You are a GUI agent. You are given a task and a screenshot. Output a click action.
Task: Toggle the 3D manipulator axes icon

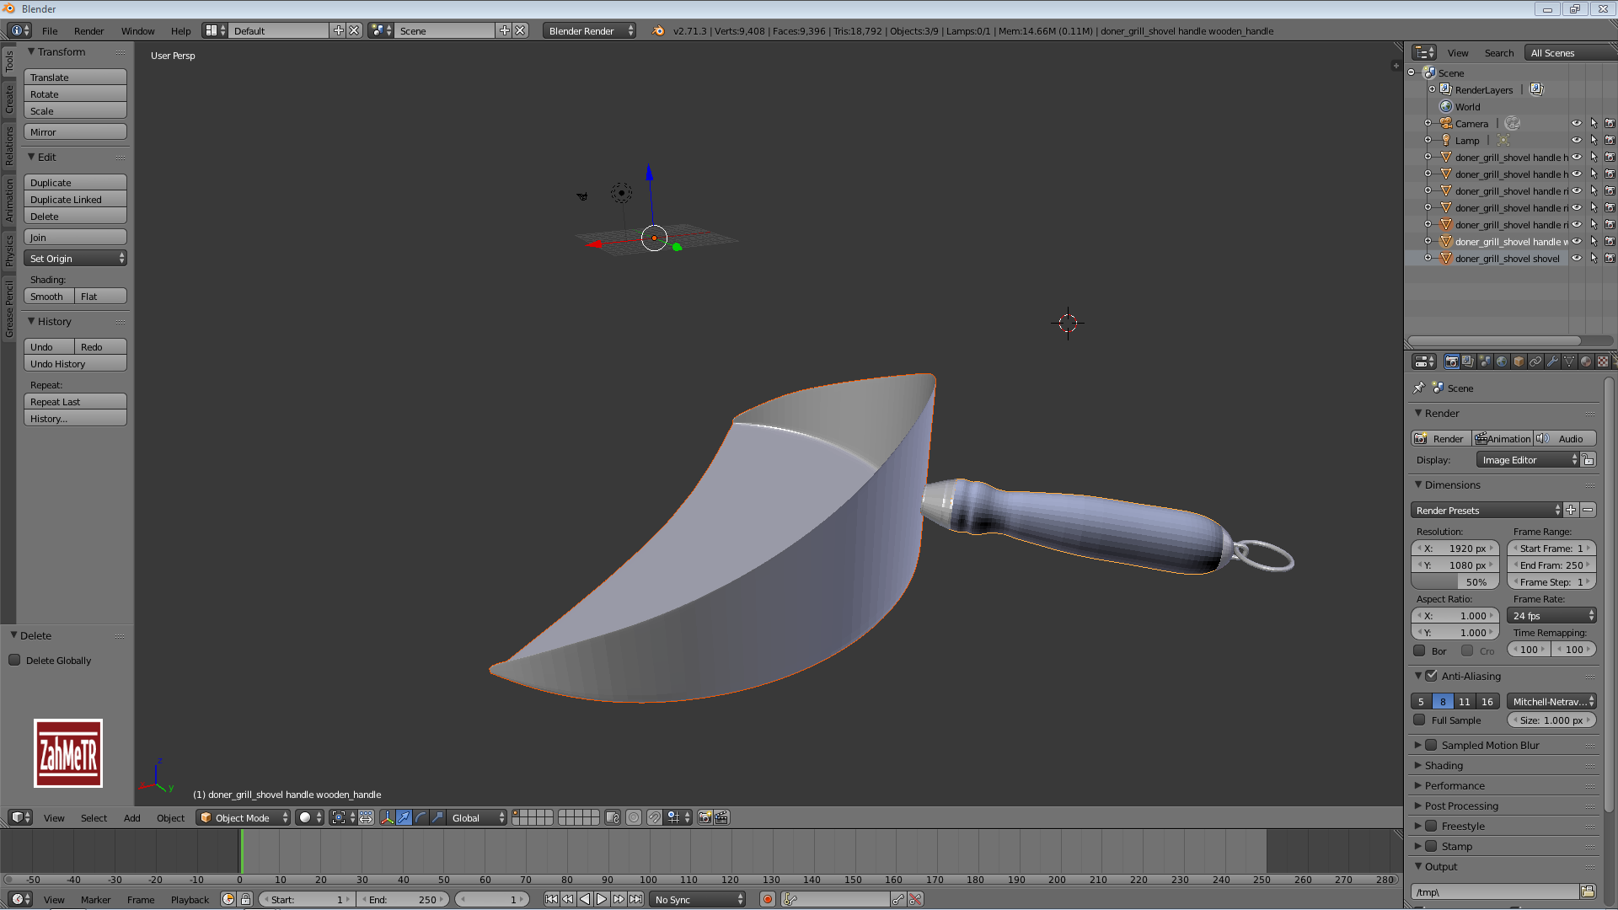(x=387, y=817)
